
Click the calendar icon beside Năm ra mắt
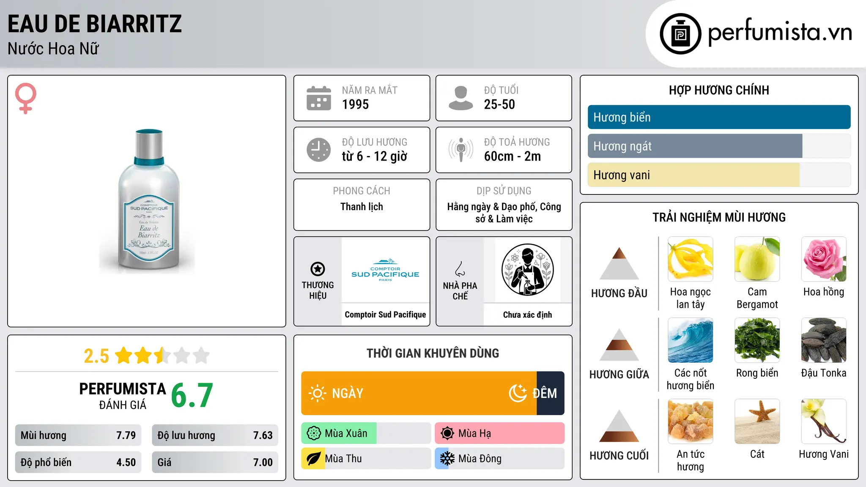[319, 98]
